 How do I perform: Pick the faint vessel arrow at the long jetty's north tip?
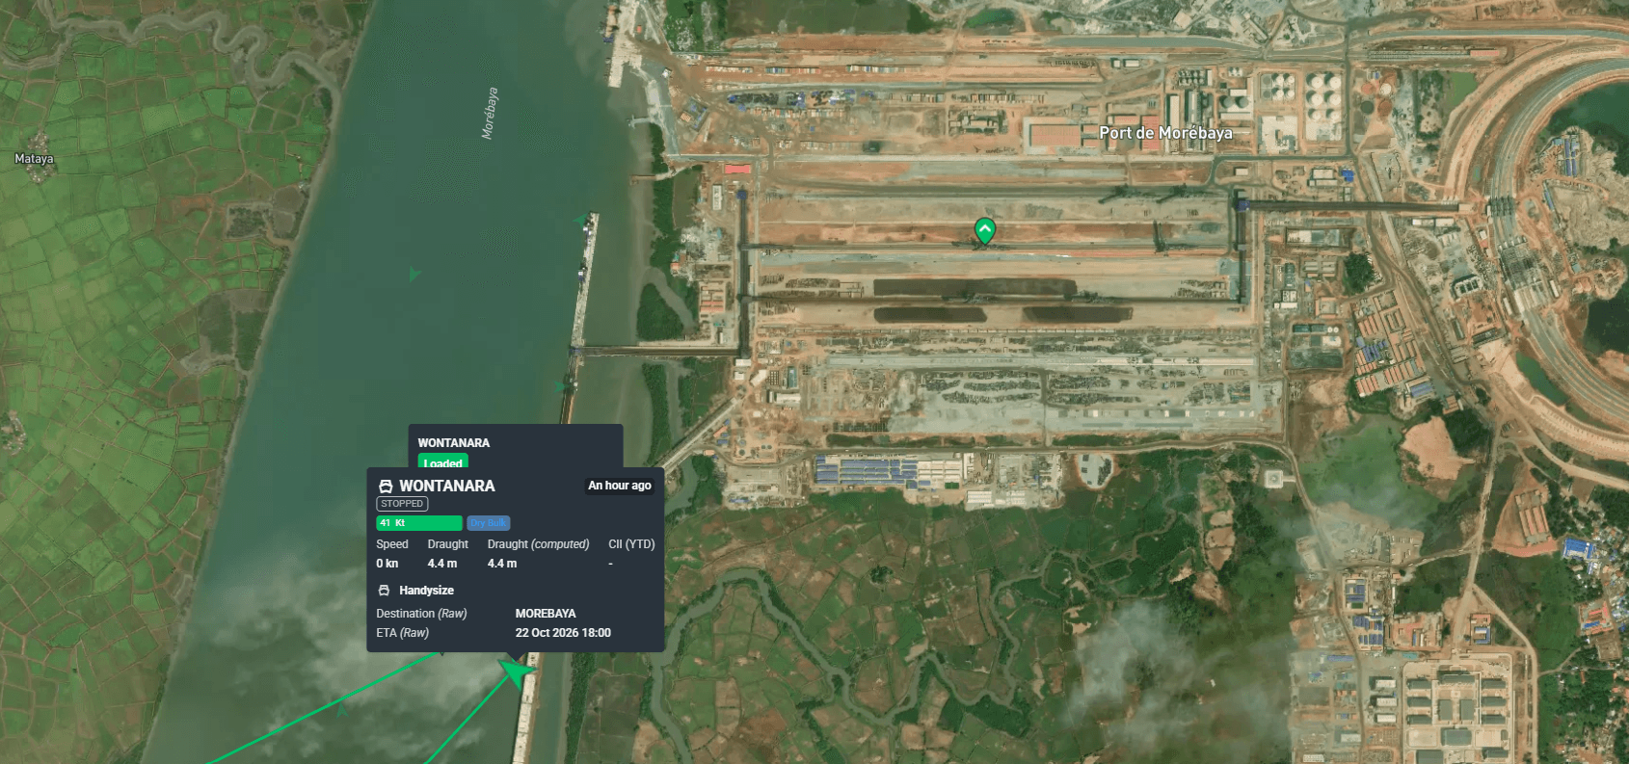point(582,221)
